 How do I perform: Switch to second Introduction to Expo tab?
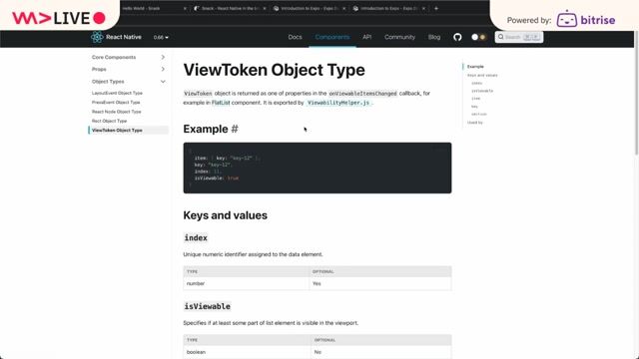pyautogui.click(x=386, y=8)
